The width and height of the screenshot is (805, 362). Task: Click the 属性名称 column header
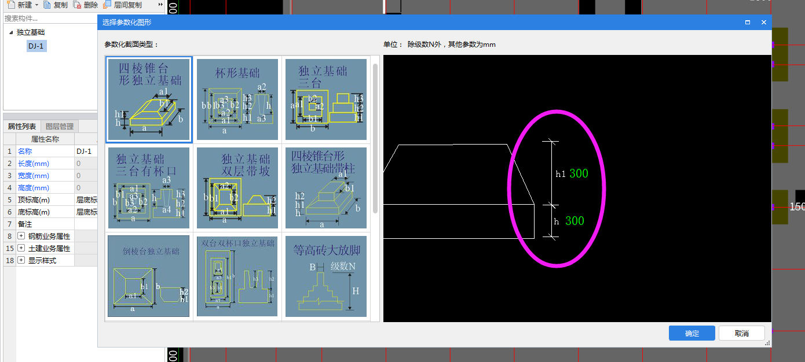tap(45, 139)
